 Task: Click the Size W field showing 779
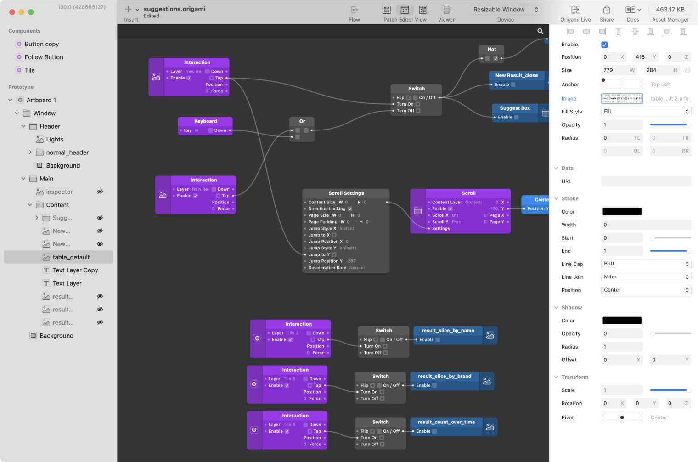coord(620,70)
